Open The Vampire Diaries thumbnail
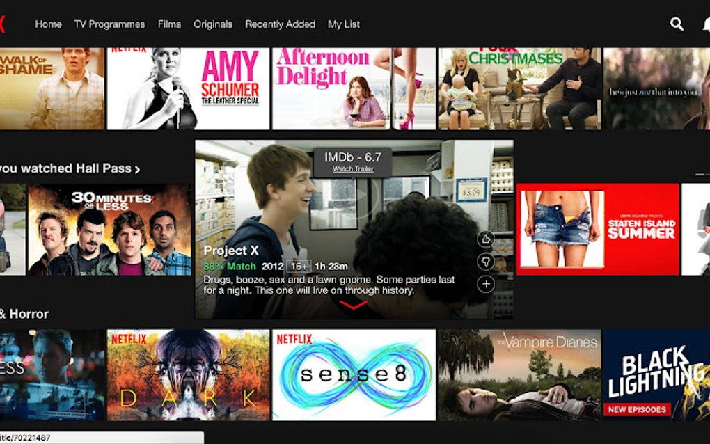The height and width of the screenshot is (444, 710). tap(519, 374)
